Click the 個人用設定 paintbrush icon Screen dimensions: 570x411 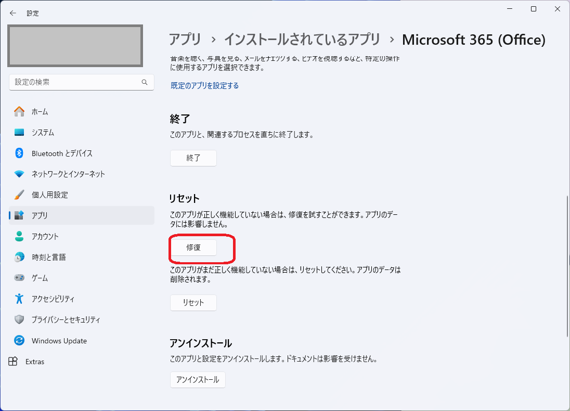pos(19,195)
